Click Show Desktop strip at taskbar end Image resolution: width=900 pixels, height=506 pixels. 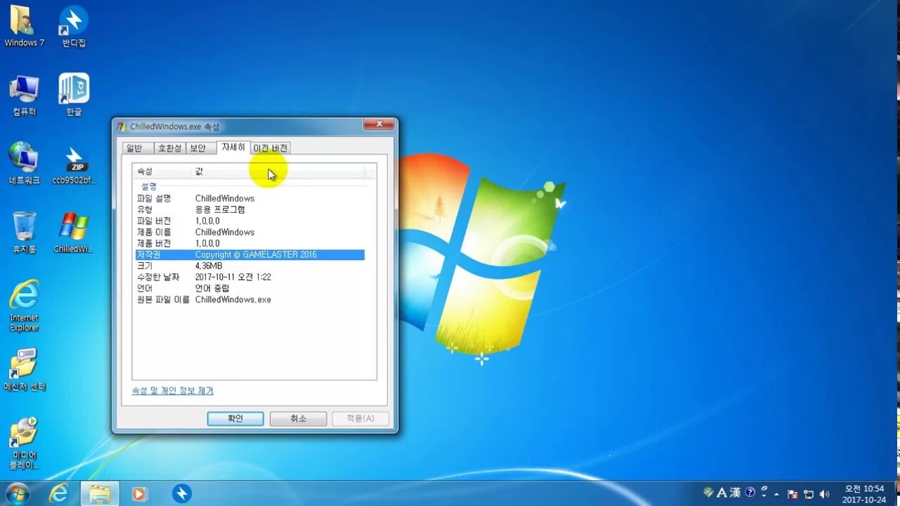(x=895, y=493)
